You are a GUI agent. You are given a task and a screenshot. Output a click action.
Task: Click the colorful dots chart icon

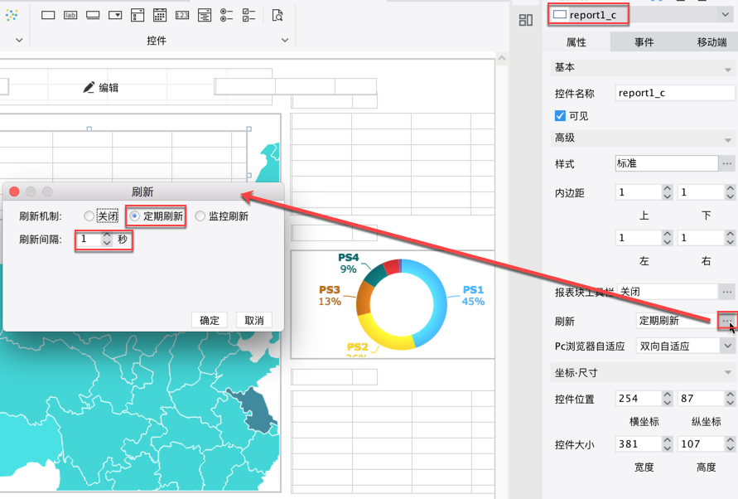12,15
